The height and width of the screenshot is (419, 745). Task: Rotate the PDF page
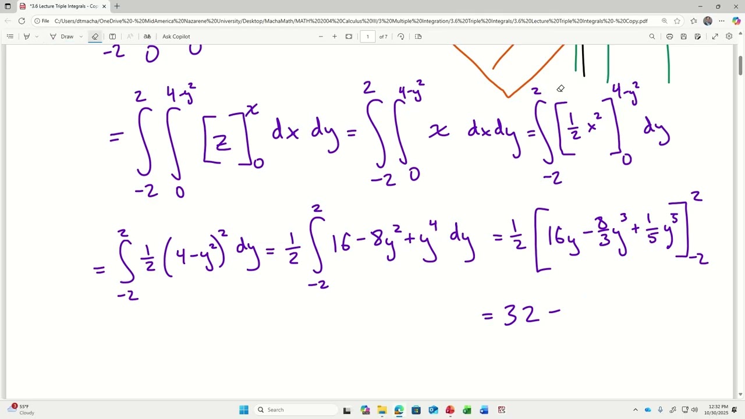point(400,36)
